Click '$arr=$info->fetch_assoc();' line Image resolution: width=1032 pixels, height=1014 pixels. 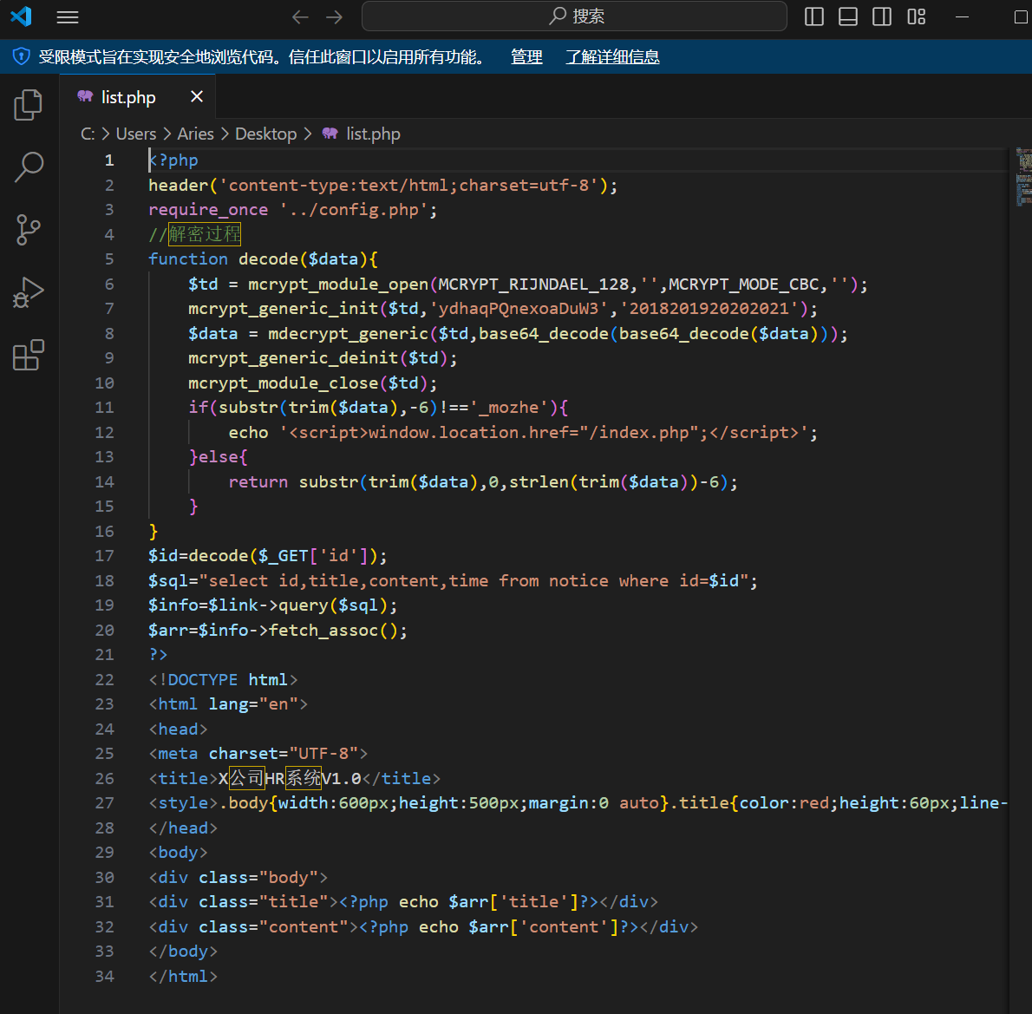pyautogui.click(x=278, y=631)
